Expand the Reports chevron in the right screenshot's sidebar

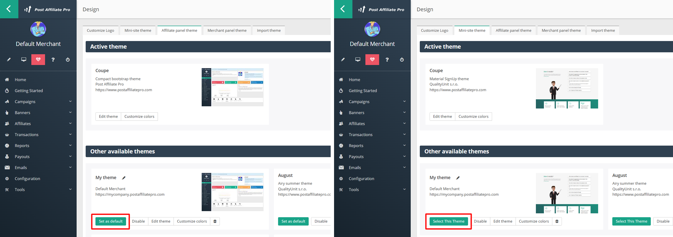coord(404,145)
